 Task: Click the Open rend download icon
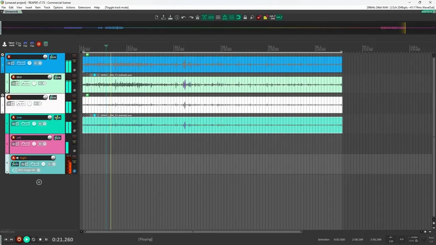point(4,44)
